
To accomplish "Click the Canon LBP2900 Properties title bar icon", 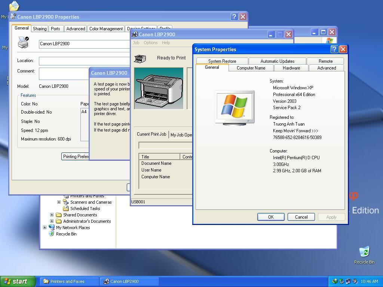I will coord(13,16).
